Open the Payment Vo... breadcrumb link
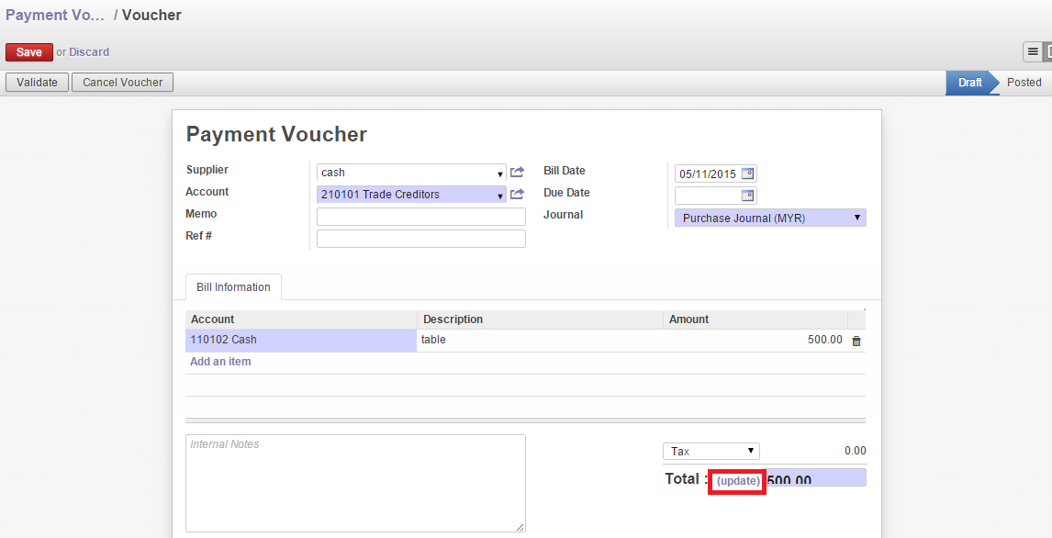Image resolution: width=1052 pixels, height=538 pixels. 53,15
